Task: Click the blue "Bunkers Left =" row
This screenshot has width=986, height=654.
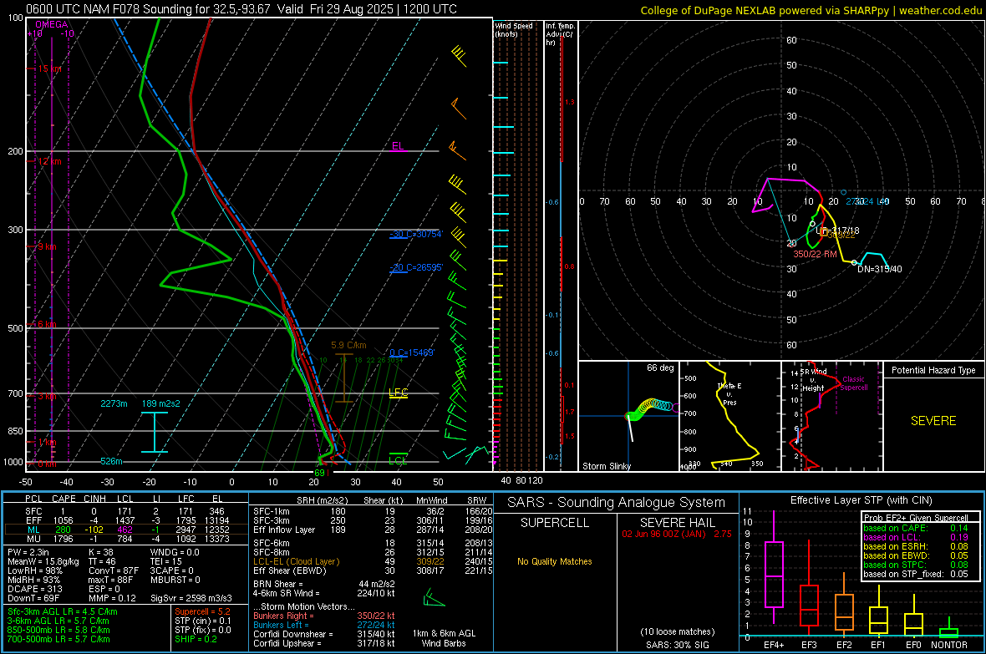Action: click(x=324, y=625)
